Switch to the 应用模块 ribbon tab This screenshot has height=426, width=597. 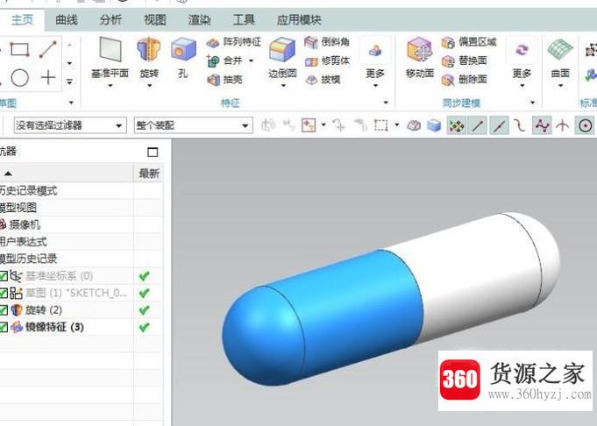[299, 20]
